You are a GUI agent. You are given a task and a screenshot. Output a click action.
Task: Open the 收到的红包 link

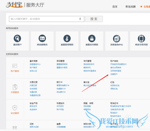coord(115,86)
